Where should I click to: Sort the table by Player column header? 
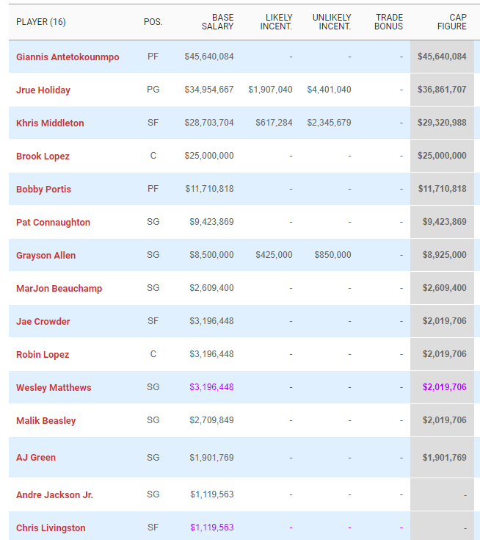coord(41,22)
